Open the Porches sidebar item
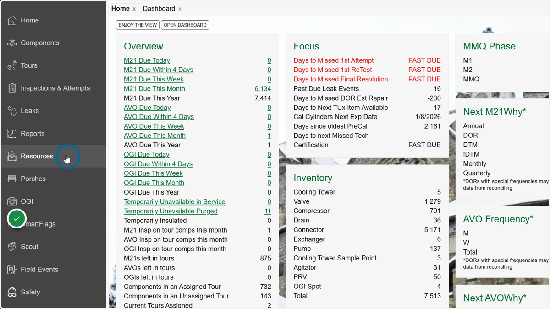 coord(54,179)
